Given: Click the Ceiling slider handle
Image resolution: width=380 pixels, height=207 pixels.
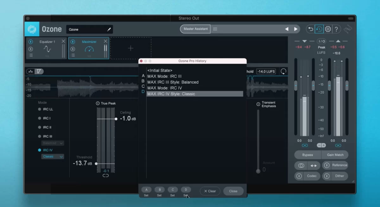Looking at the screenshot, I should coord(116,119).
